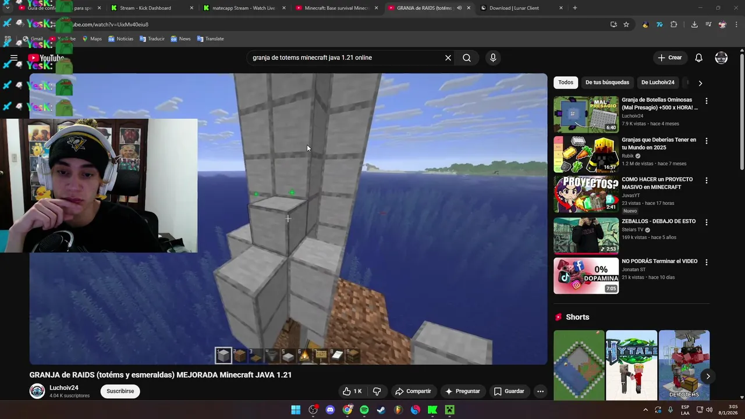Open the Windows Start menu
The width and height of the screenshot is (745, 419).
(x=296, y=410)
